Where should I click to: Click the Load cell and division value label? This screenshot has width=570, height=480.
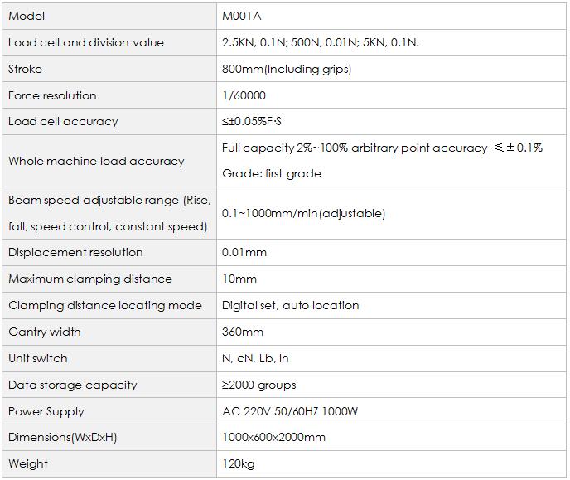(86, 42)
